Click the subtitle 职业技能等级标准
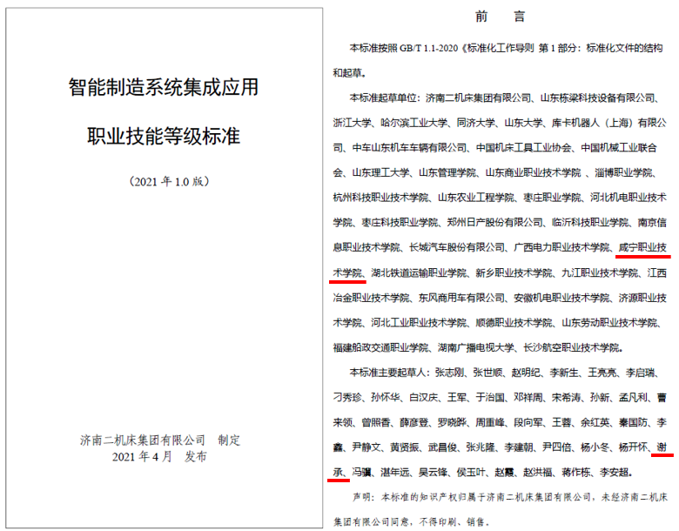 click(163, 137)
